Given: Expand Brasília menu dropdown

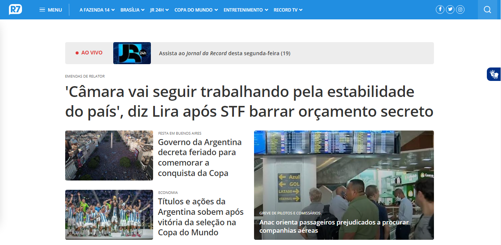Looking at the screenshot, I should point(132,10).
